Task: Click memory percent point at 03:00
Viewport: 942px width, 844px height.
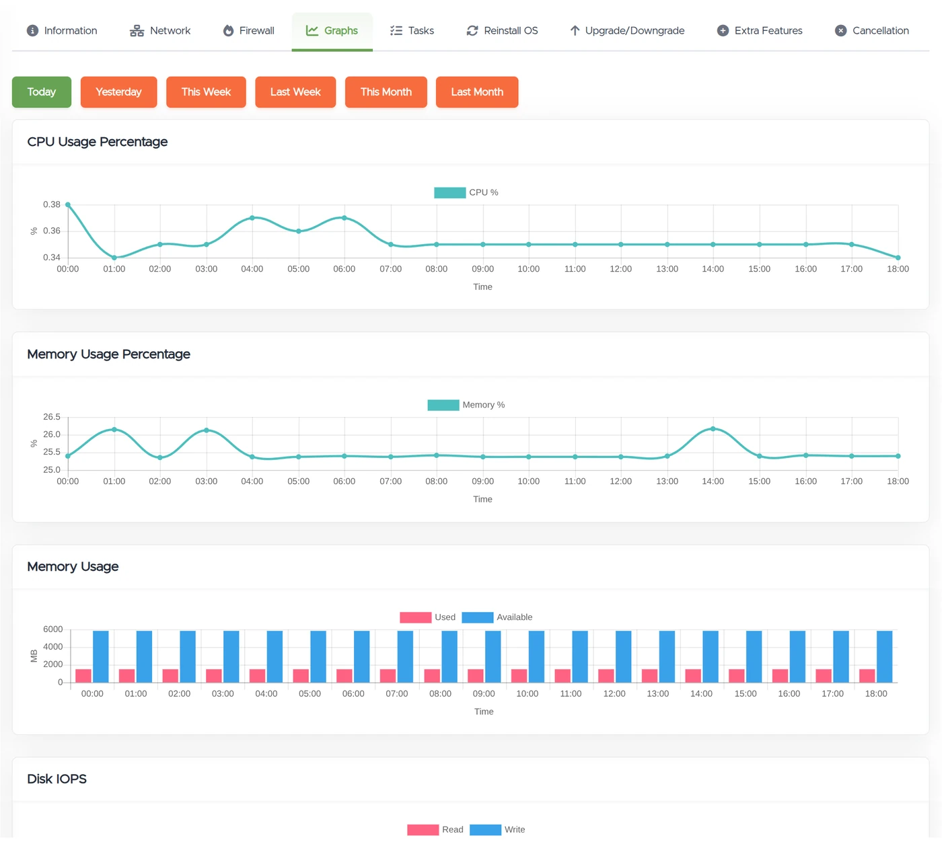Action: coord(207,430)
